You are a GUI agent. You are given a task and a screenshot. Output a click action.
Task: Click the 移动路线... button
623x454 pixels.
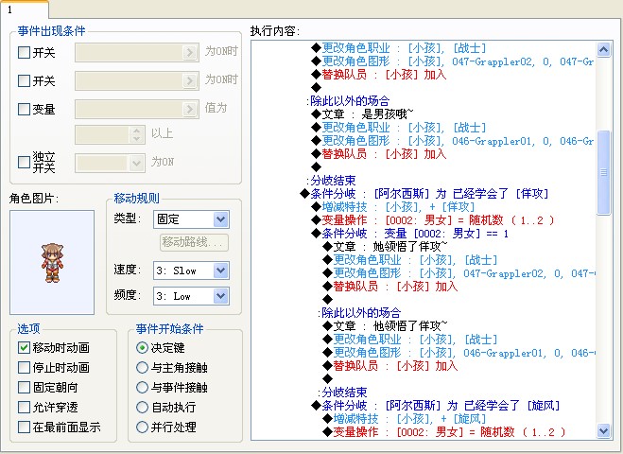195,242
